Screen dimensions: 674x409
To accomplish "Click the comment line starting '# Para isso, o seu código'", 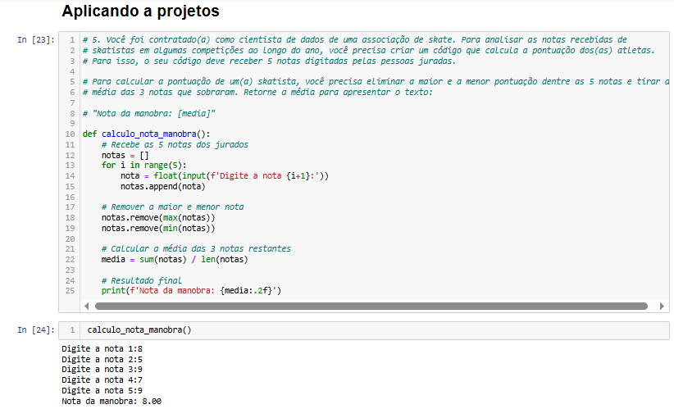I will 269,61.
